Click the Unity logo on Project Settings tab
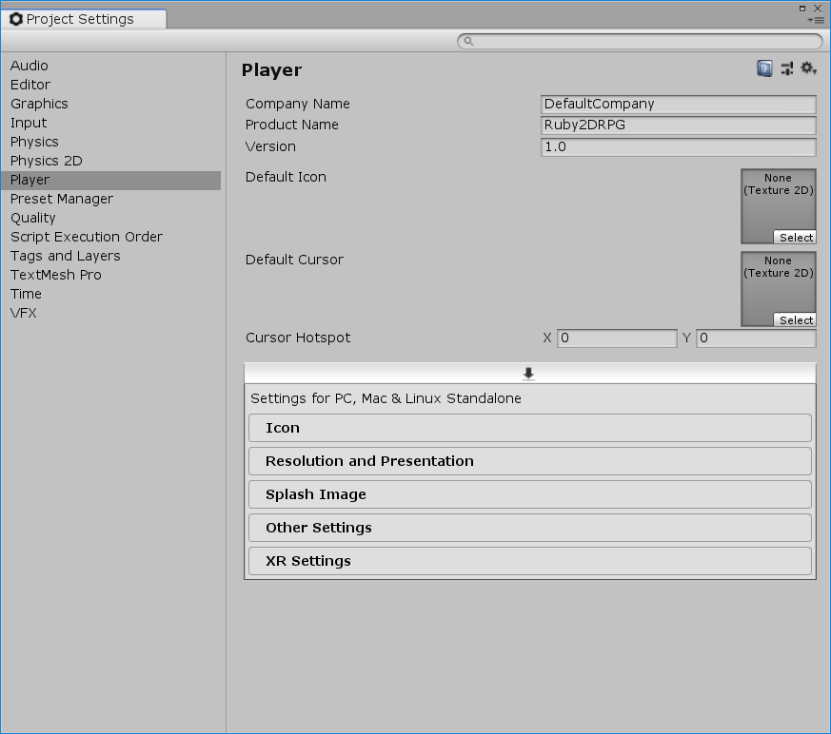Image resolution: width=831 pixels, height=734 pixels. tap(16, 19)
